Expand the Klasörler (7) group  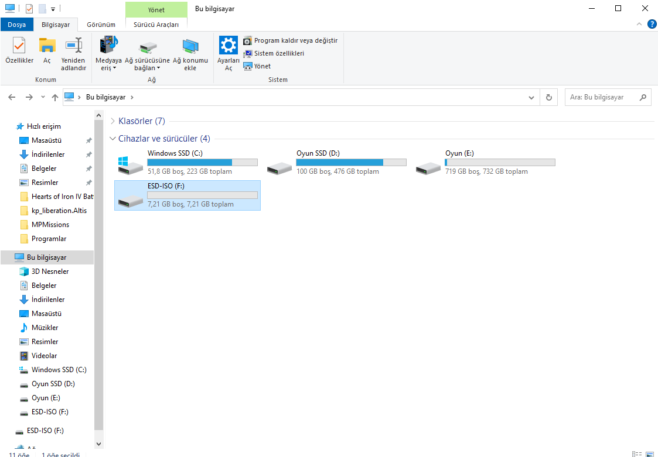coord(112,121)
